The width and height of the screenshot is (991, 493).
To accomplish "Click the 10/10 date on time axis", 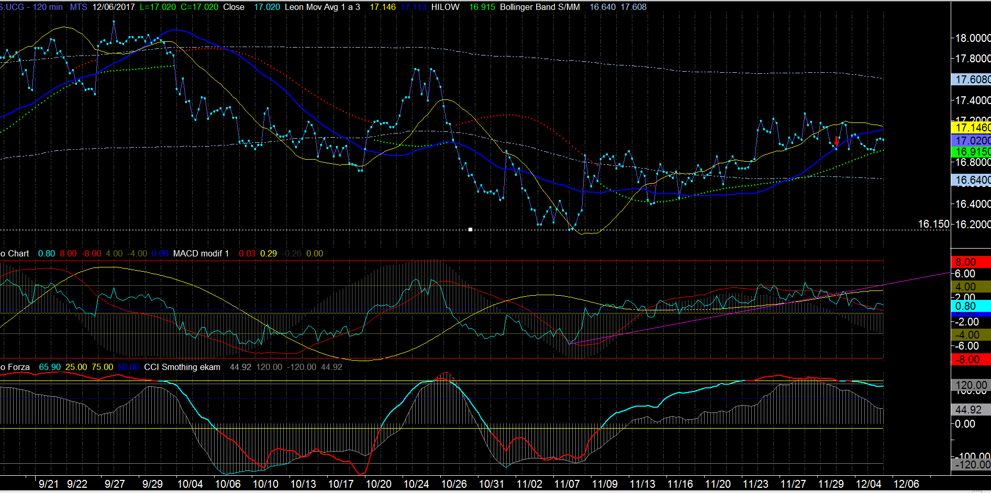I will coord(265,484).
